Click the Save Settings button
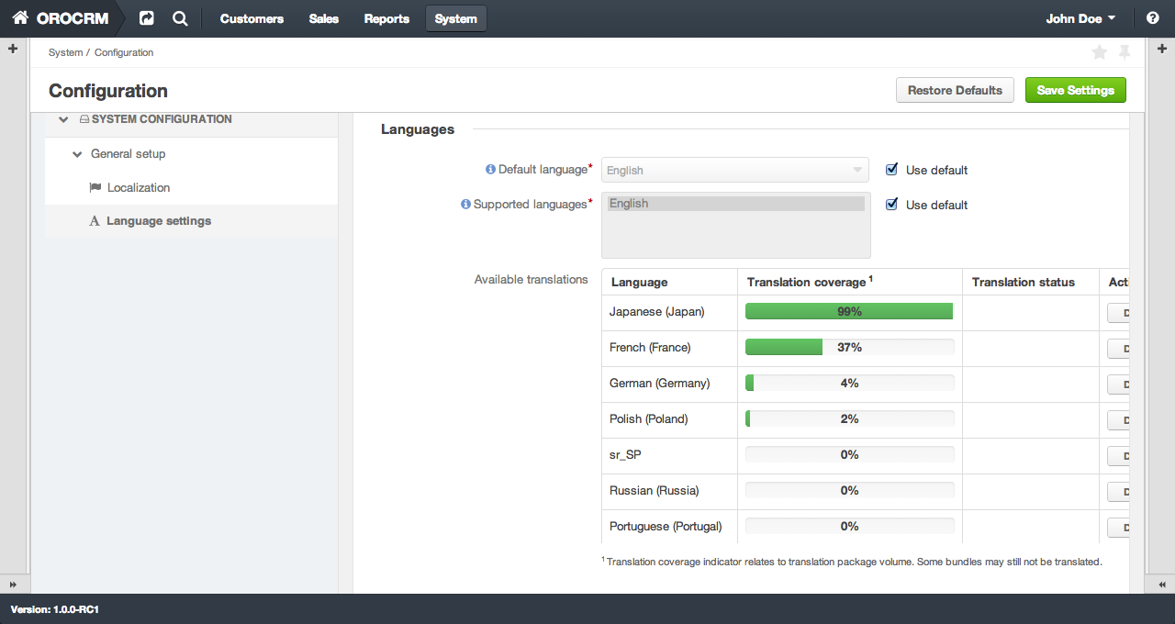 click(1076, 90)
